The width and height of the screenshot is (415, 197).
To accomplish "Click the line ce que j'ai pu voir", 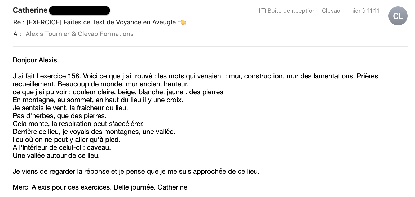I will point(118,92).
